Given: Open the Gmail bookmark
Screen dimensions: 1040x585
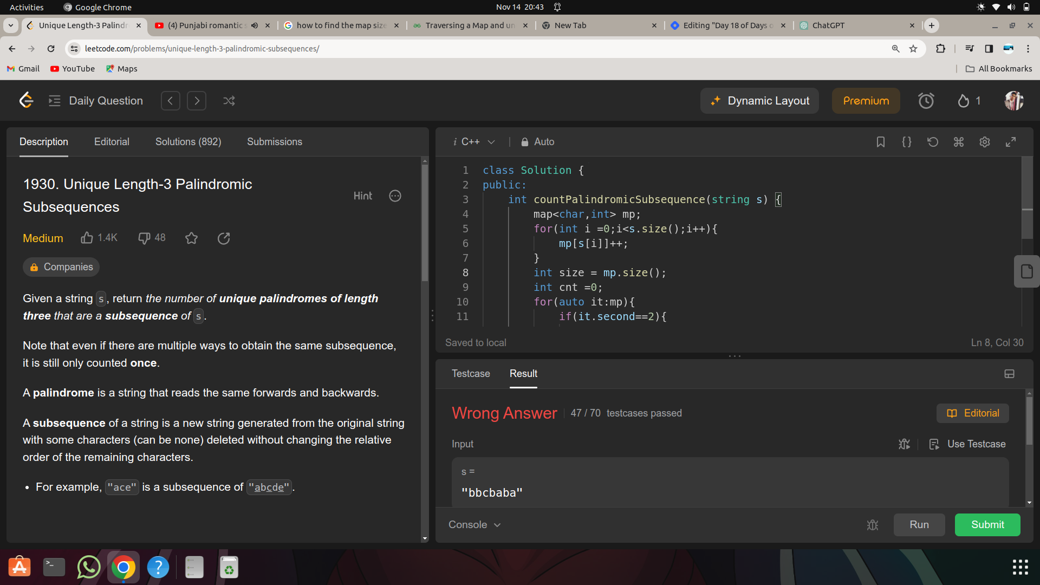Looking at the screenshot, I should (x=23, y=69).
